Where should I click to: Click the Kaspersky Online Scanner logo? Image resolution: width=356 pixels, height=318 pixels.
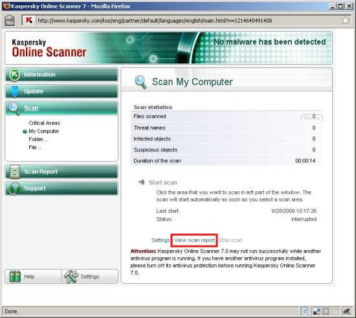pos(49,48)
